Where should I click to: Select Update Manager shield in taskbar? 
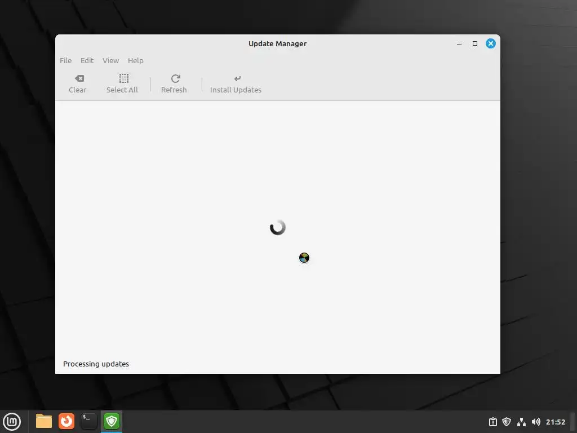112,421
